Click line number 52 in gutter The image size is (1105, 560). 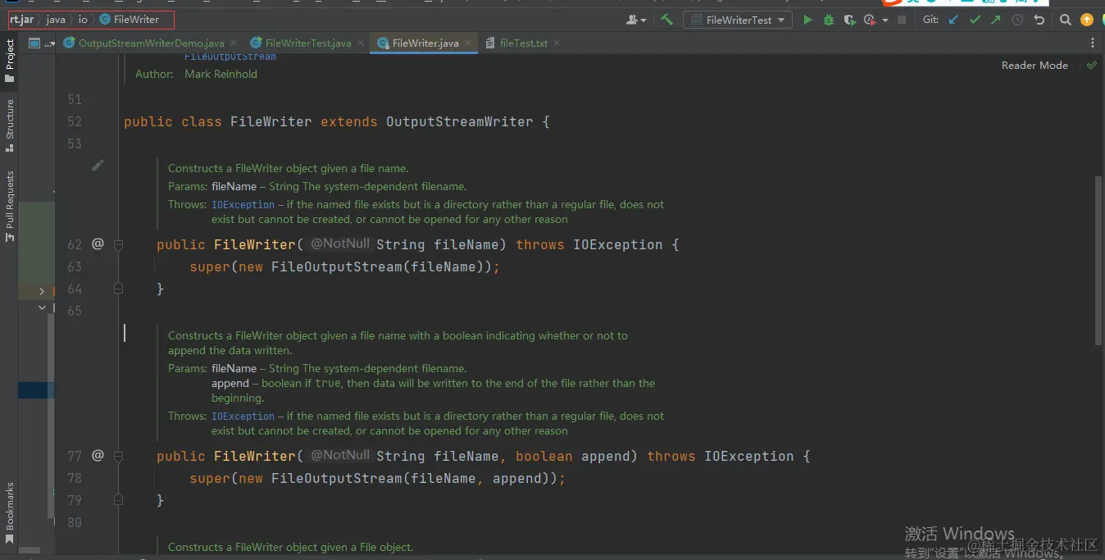(75, 121)
